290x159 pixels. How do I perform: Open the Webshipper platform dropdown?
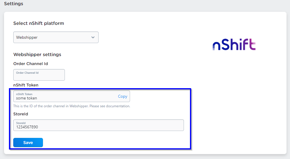coord(56,37)
